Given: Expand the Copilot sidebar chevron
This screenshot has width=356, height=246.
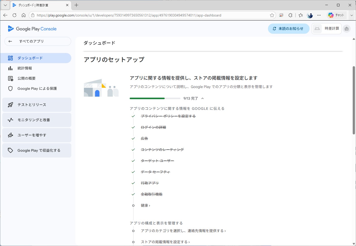Looking at the screenshot, I should 352,15.
